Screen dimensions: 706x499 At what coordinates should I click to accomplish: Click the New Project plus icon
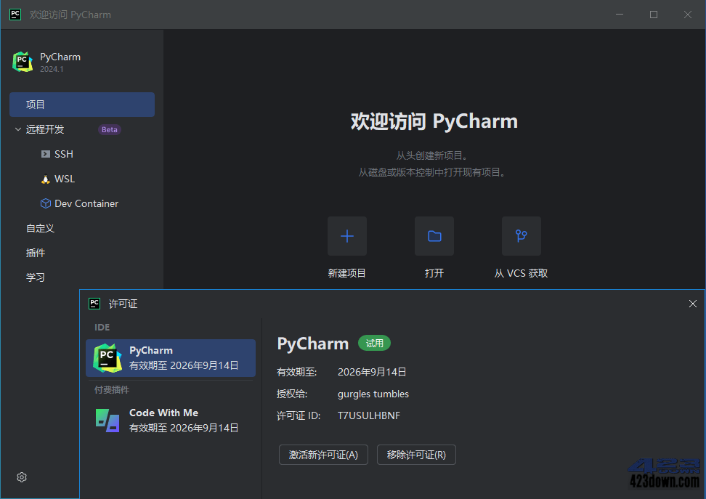346,235
